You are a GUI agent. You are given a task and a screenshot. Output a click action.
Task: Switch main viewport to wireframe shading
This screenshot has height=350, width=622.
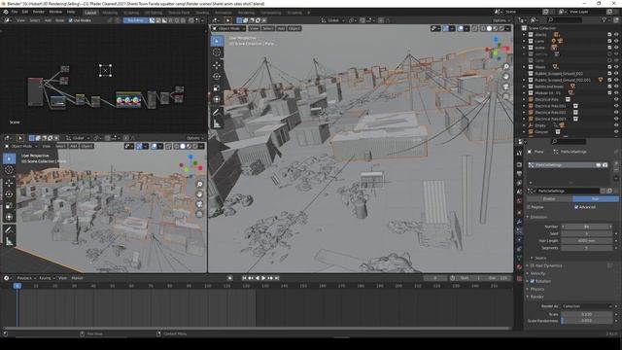pyautogui.click(x=483, y=28)
